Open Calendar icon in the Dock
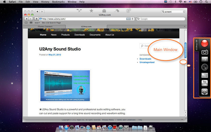Image resolution: width=211 pixels, height=132 pixels. (99, 127)
